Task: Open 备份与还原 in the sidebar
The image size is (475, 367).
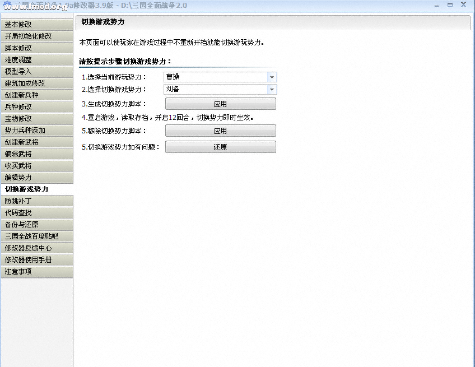Action: [x=36, y=225]
